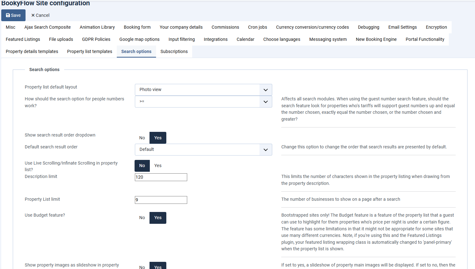The height and width of the screenshot is (269, 475).
Task: Click the Cancel X icon
Action: coord(33,15)
